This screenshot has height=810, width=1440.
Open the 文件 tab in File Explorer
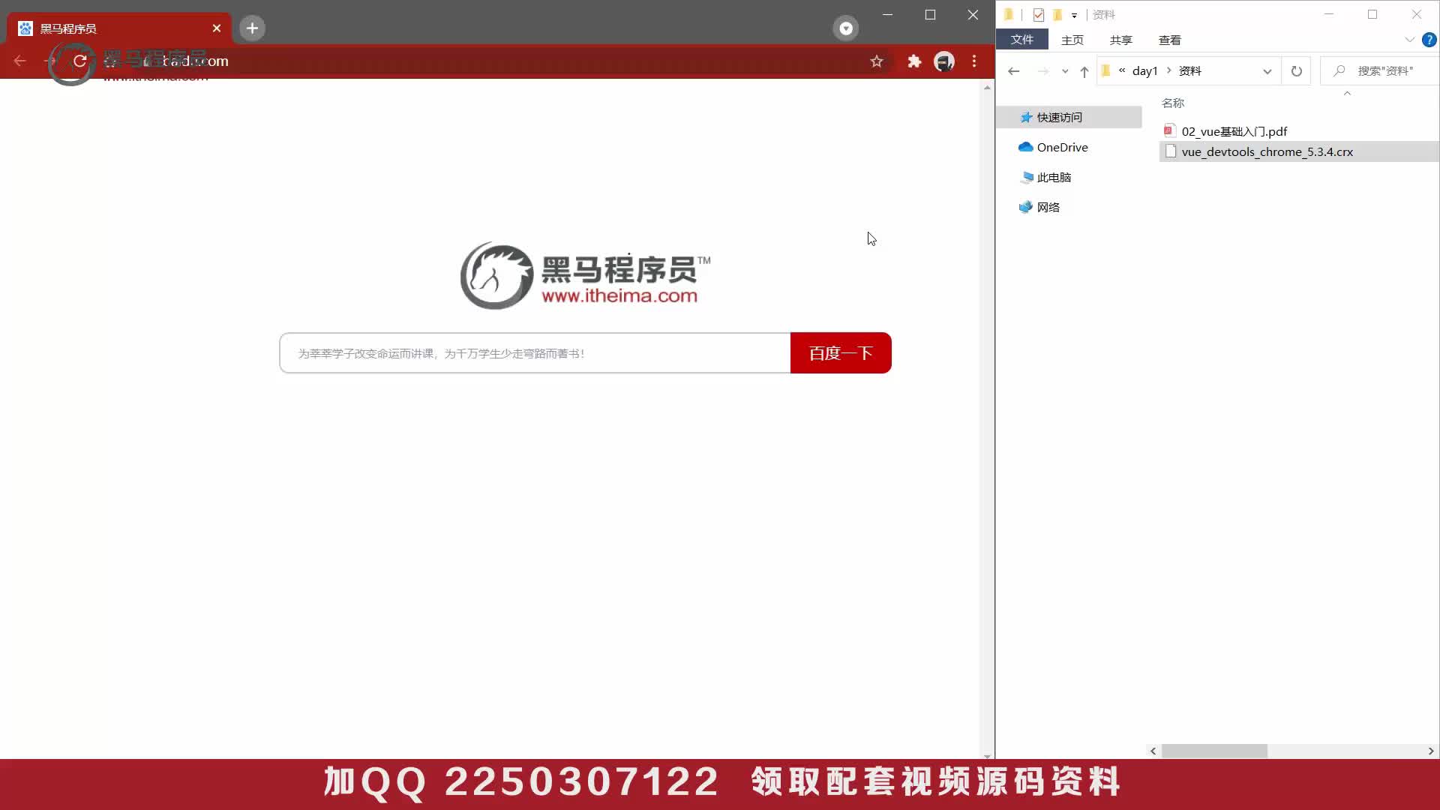pos(1021,40)
